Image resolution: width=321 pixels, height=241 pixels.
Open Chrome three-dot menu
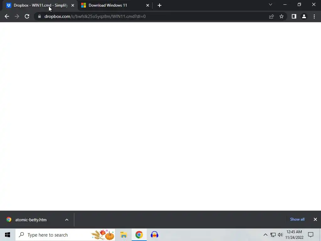click(314, 16)
